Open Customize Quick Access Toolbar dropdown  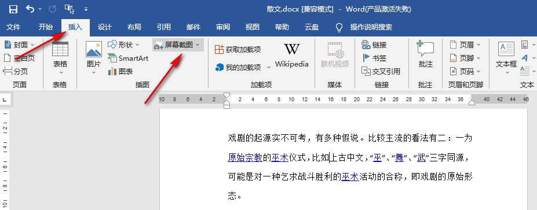coord(86,9)
